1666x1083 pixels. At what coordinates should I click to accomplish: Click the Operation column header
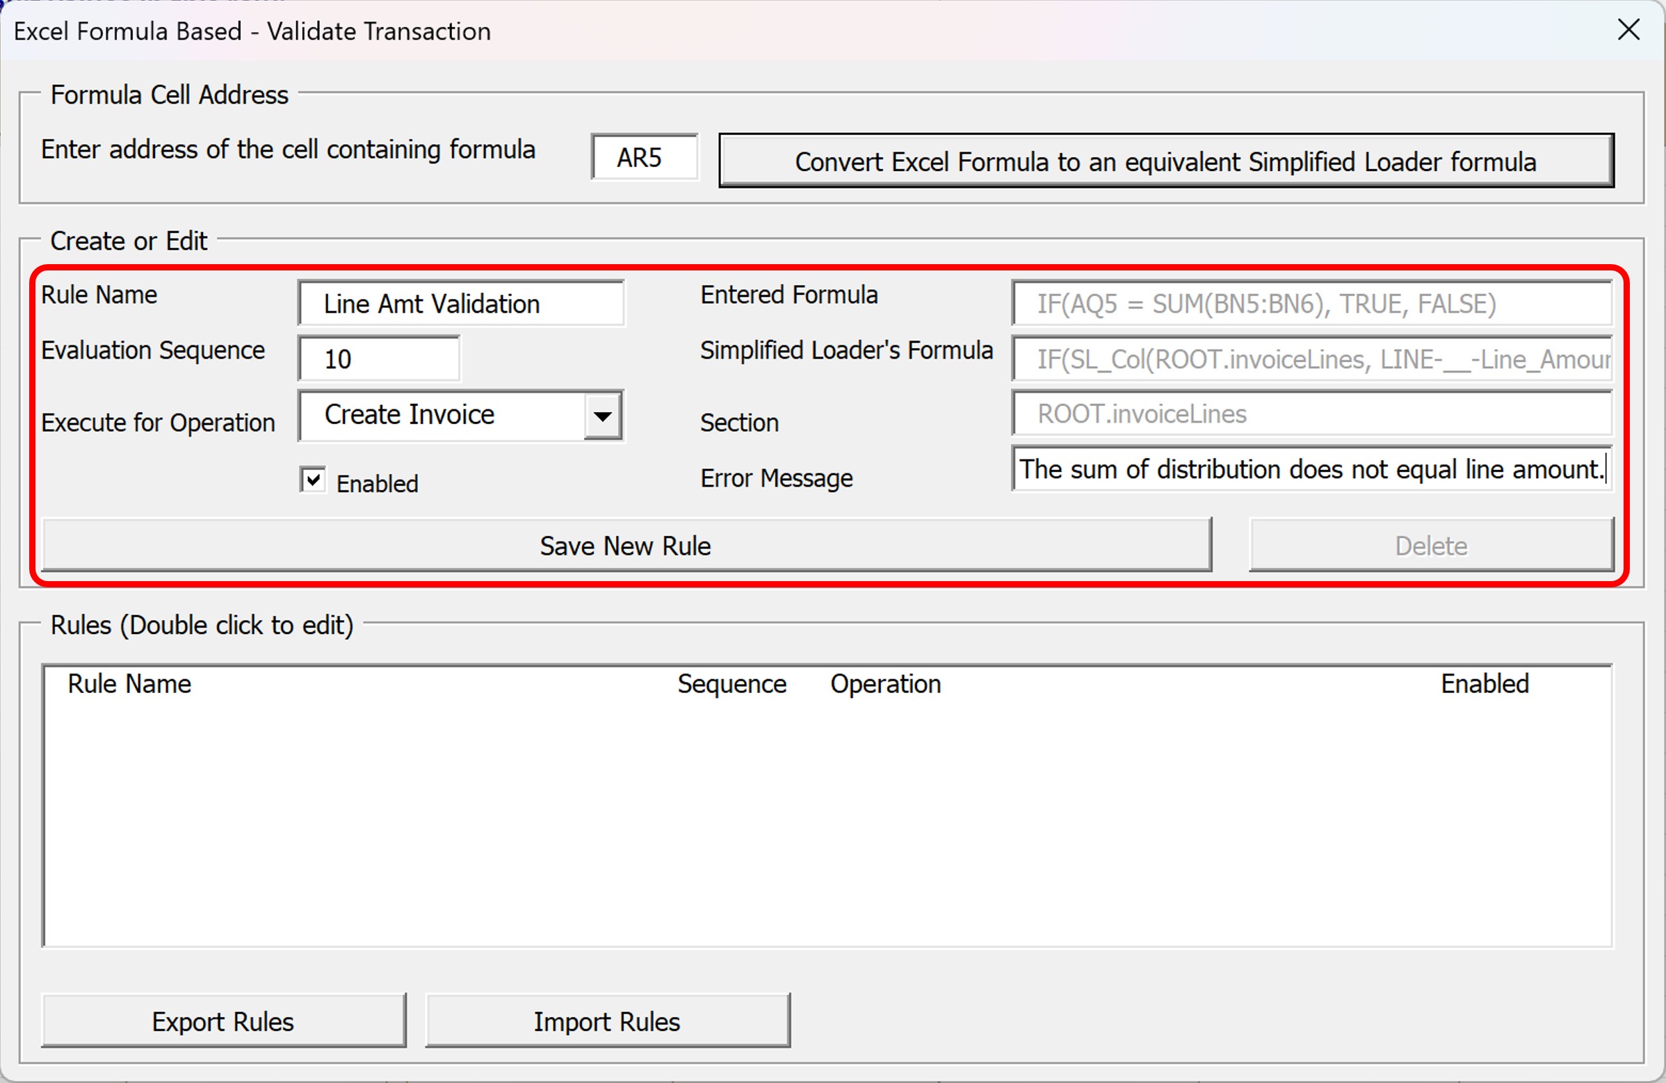click(886, 683)
